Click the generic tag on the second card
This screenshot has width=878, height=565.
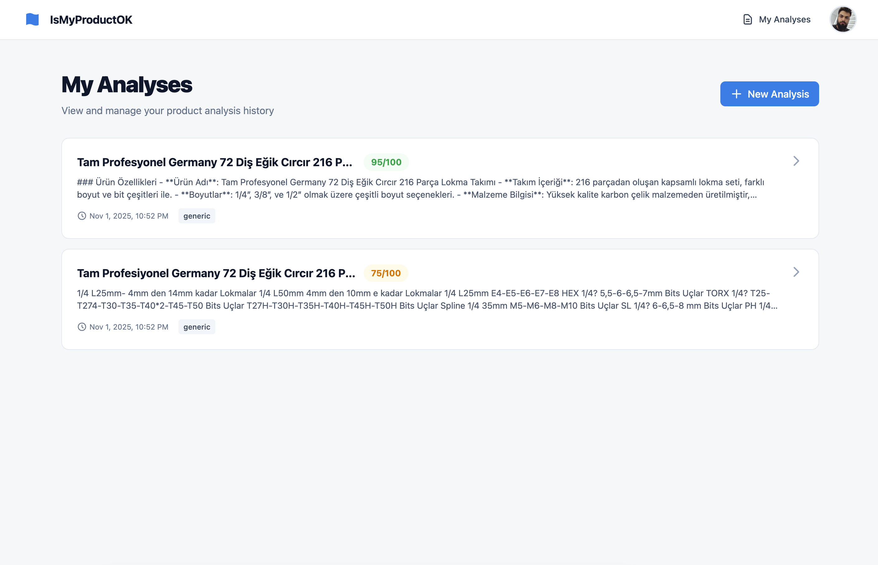197,326
